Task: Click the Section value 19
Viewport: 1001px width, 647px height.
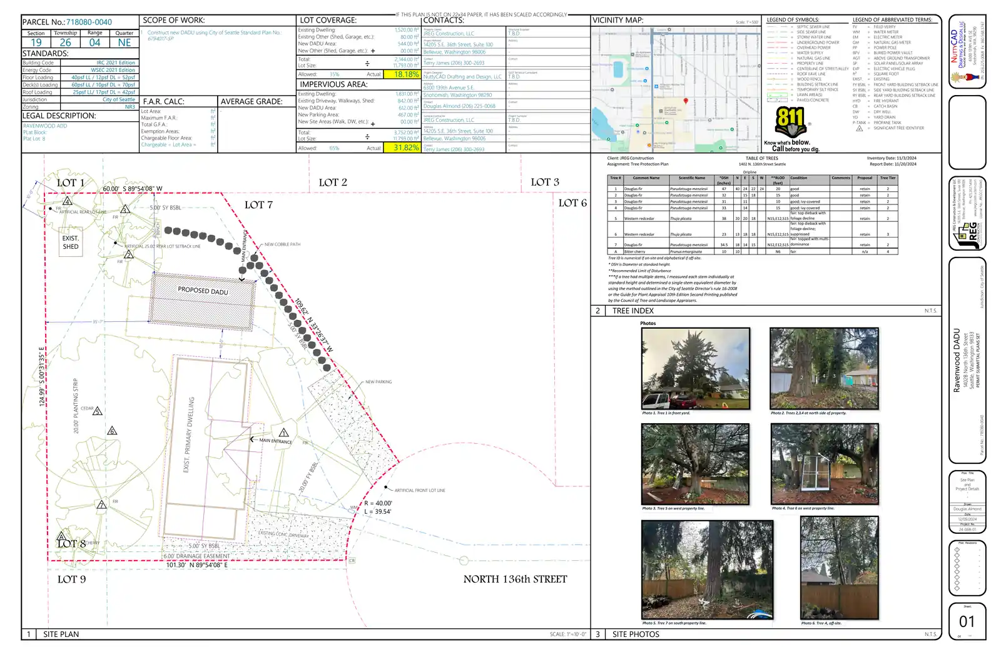Action: 36,43
